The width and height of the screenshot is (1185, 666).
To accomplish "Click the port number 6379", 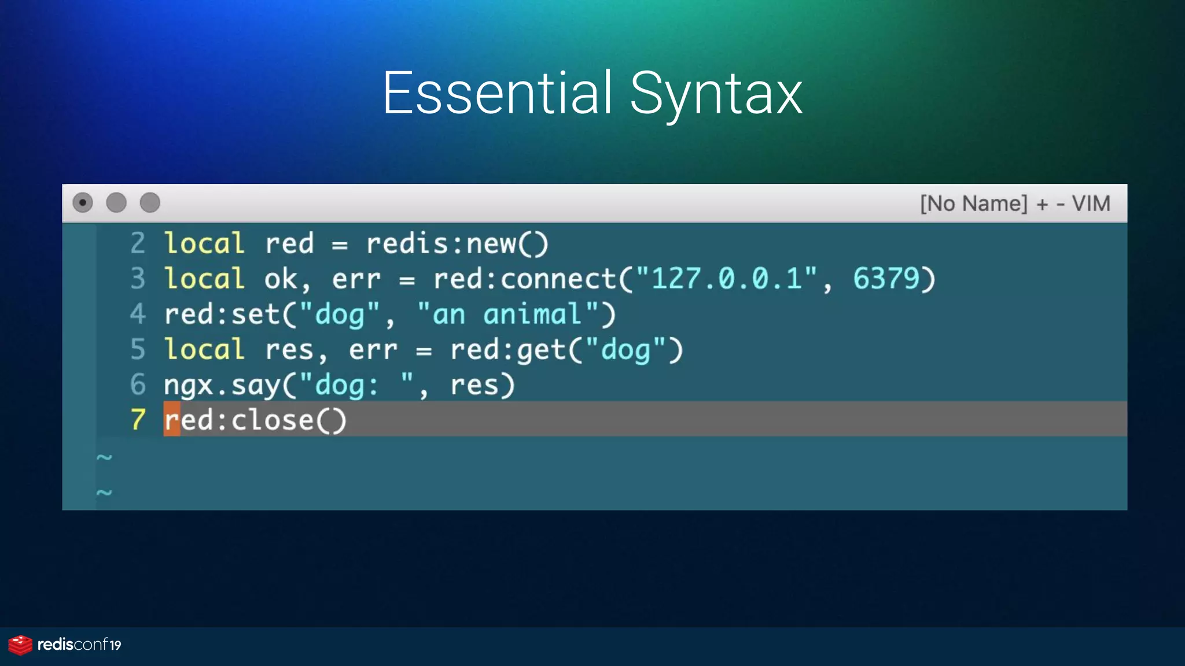I will (886, 279).
